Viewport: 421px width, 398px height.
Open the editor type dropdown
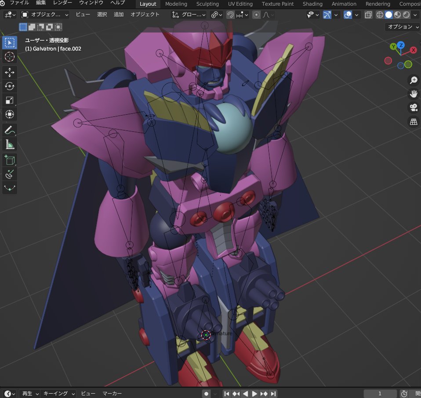click(x=10, y=15)
